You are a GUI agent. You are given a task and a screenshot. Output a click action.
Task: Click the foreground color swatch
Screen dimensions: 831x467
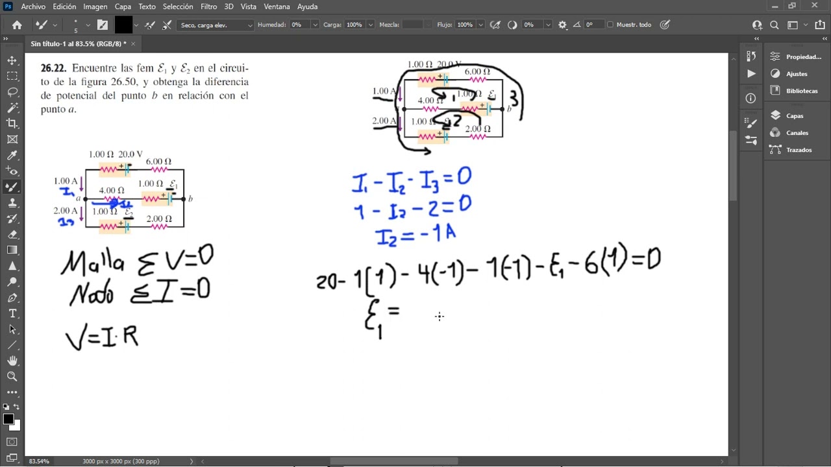coord(8,419)
